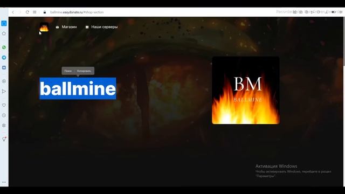Open history clock icon in the sidebar

click(x=4, y=115)
